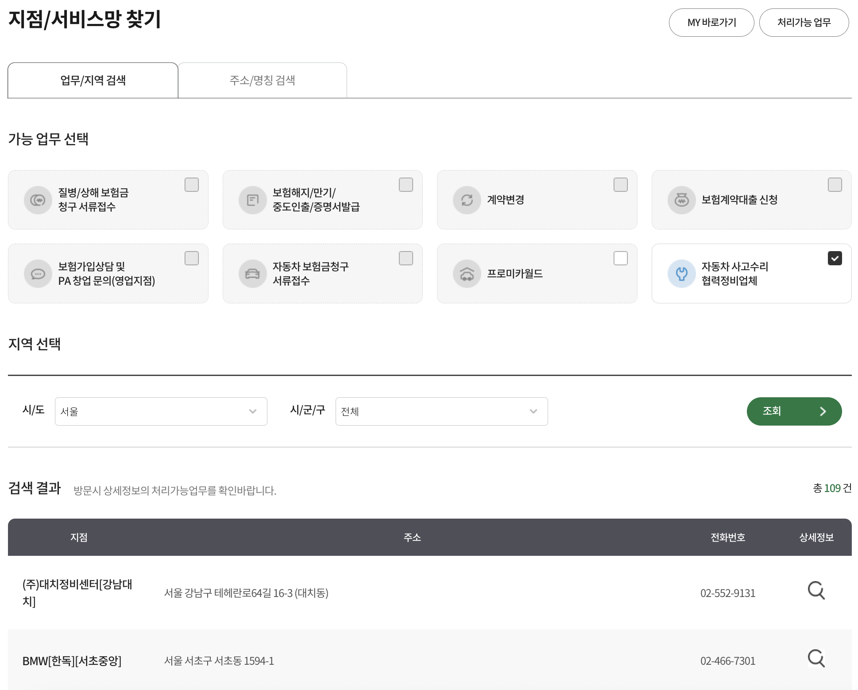
Task: Click the 보험계약대출 신청 money bag icon
Action: coord(681,200)
